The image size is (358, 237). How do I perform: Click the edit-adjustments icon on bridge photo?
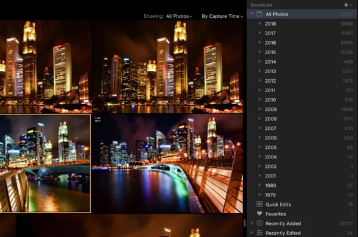[x=98, y=119]
